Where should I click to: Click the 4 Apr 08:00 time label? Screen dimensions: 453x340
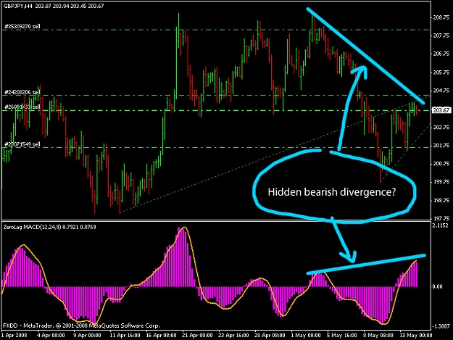tap(51, 336)
